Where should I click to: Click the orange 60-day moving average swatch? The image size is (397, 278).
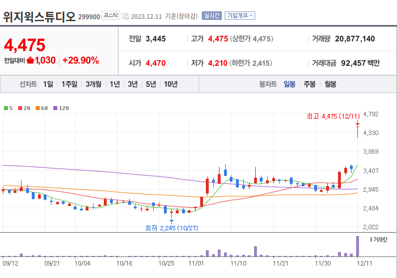coord(38,108)
